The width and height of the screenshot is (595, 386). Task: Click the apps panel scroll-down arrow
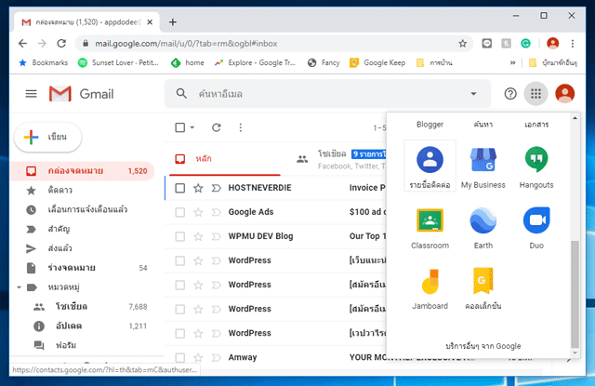coord(575,353)
